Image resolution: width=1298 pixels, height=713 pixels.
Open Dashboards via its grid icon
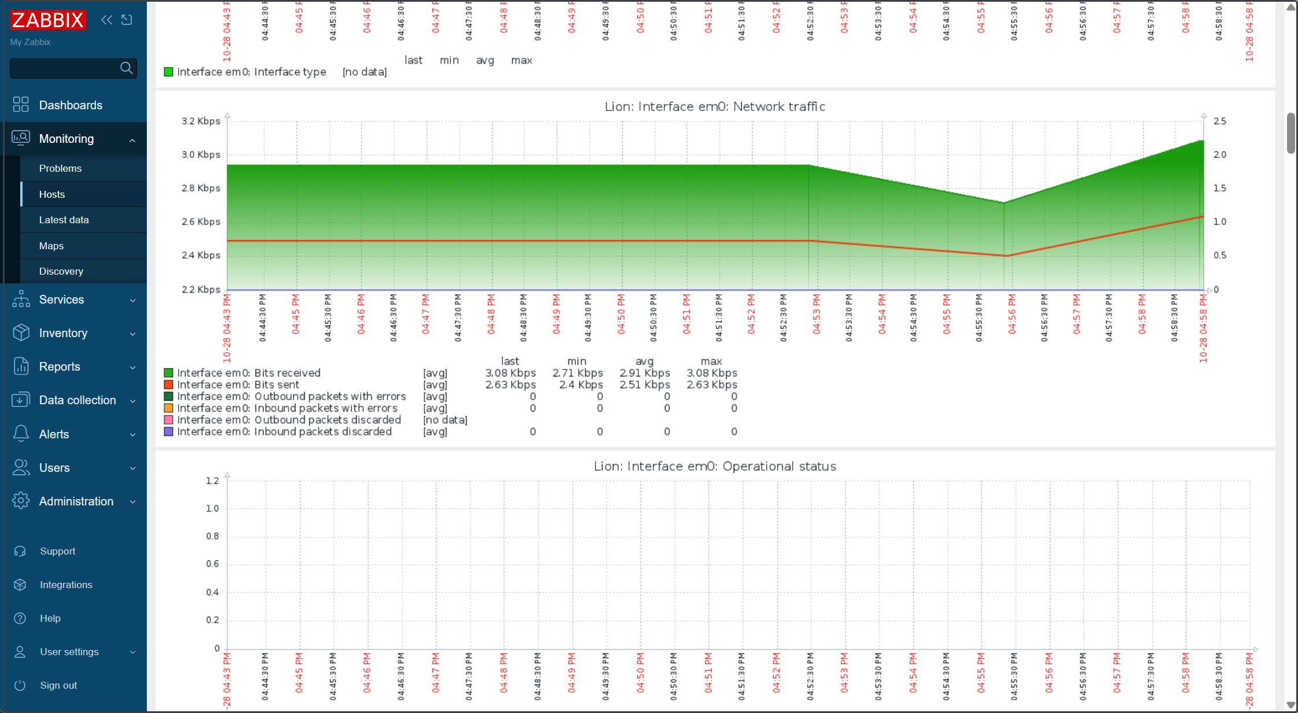coord(21,105)
